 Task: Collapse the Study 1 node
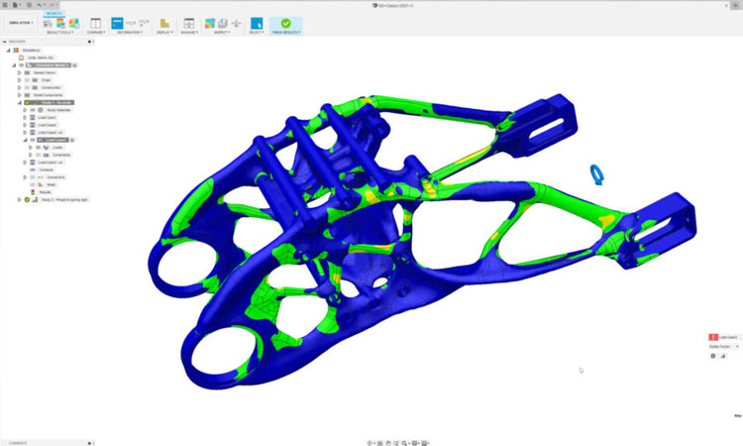(20, 103)
